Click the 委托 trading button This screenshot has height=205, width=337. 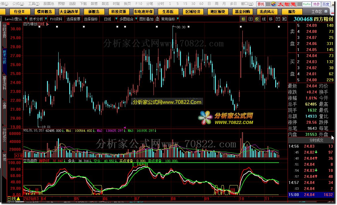coord(261,4)
